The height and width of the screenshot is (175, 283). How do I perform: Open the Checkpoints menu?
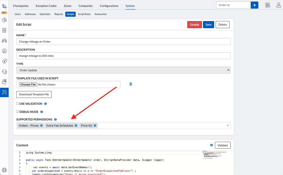(x=21, y=6)
